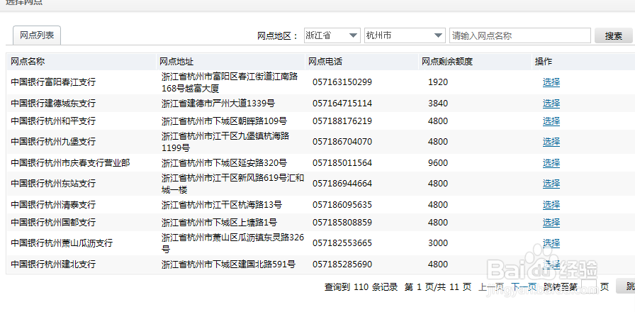Screen dimensions: 635x312
Task: Click phone number 057186704070
Action: [342, 141]
